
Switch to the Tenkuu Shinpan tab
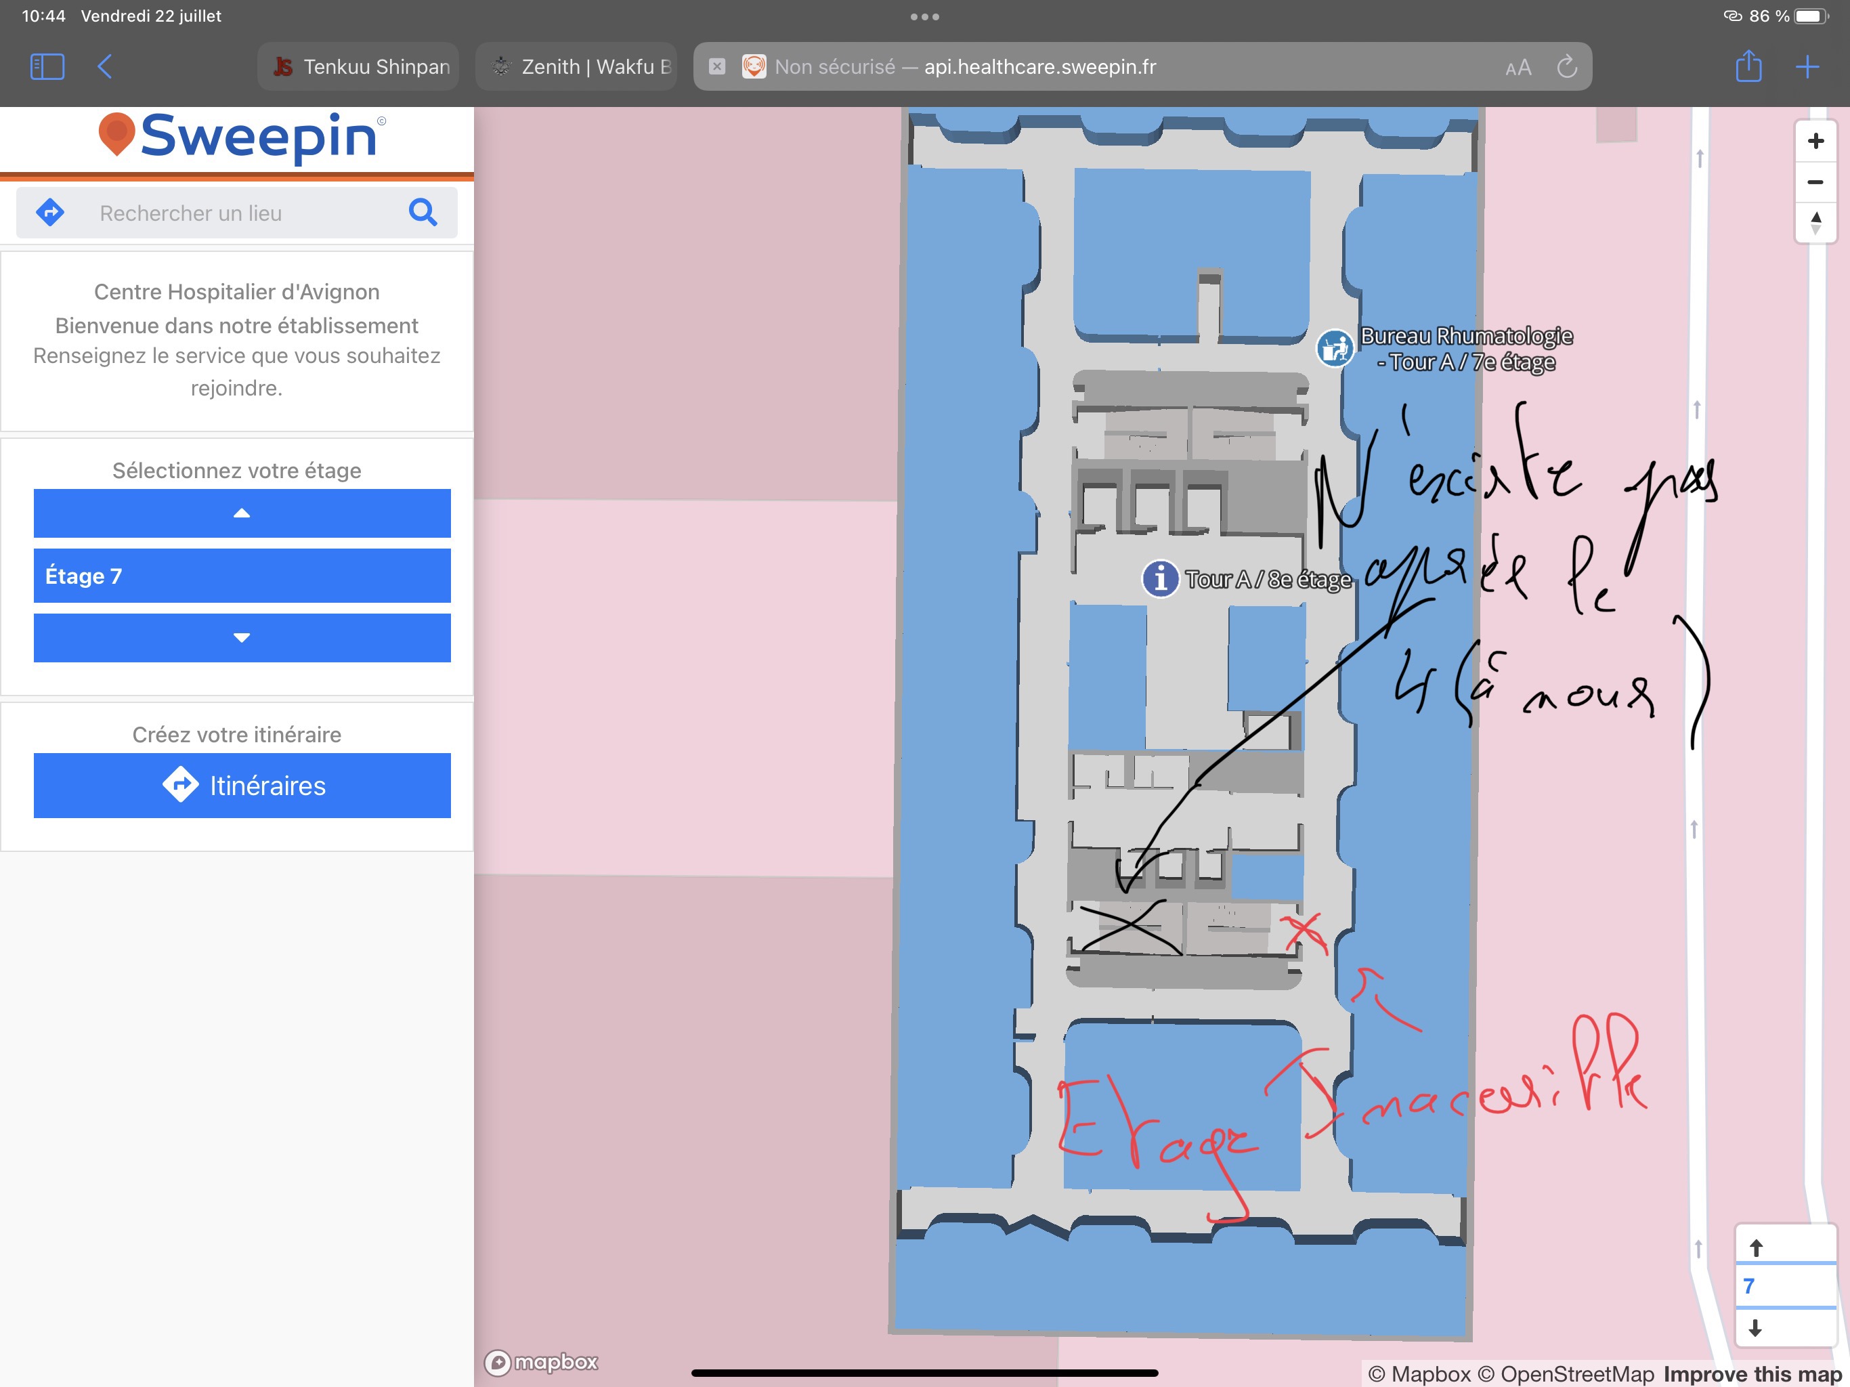359,66
